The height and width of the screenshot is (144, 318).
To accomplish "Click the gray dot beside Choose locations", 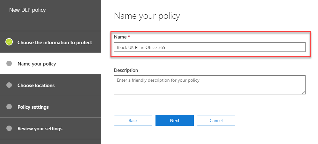I will pyautogui.click(x=9, y=85).
